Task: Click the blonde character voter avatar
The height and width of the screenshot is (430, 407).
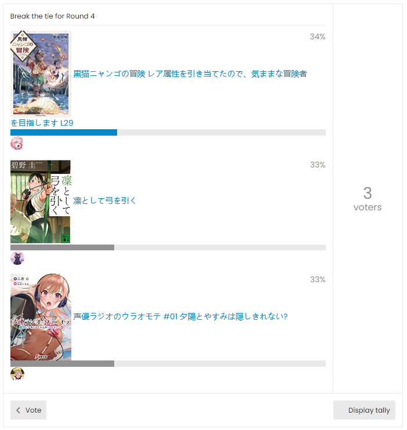Action: tap(17, 374)
